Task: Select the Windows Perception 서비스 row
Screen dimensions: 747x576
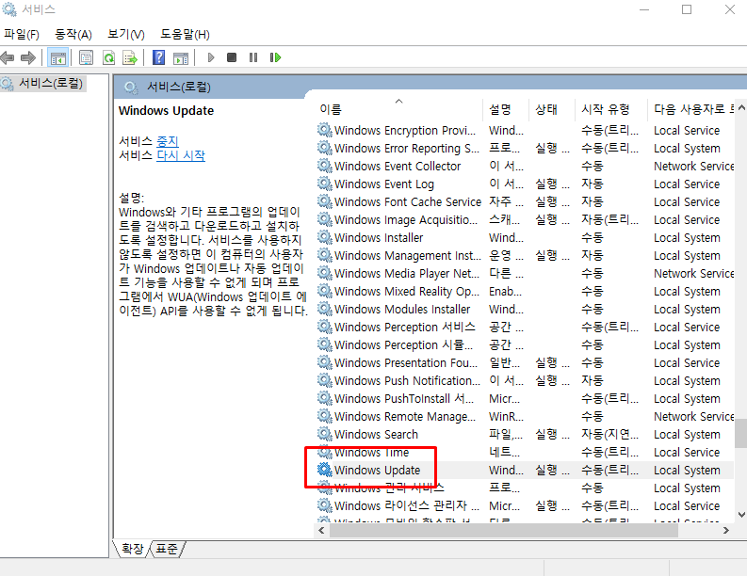Action: [x=525, y=327]
